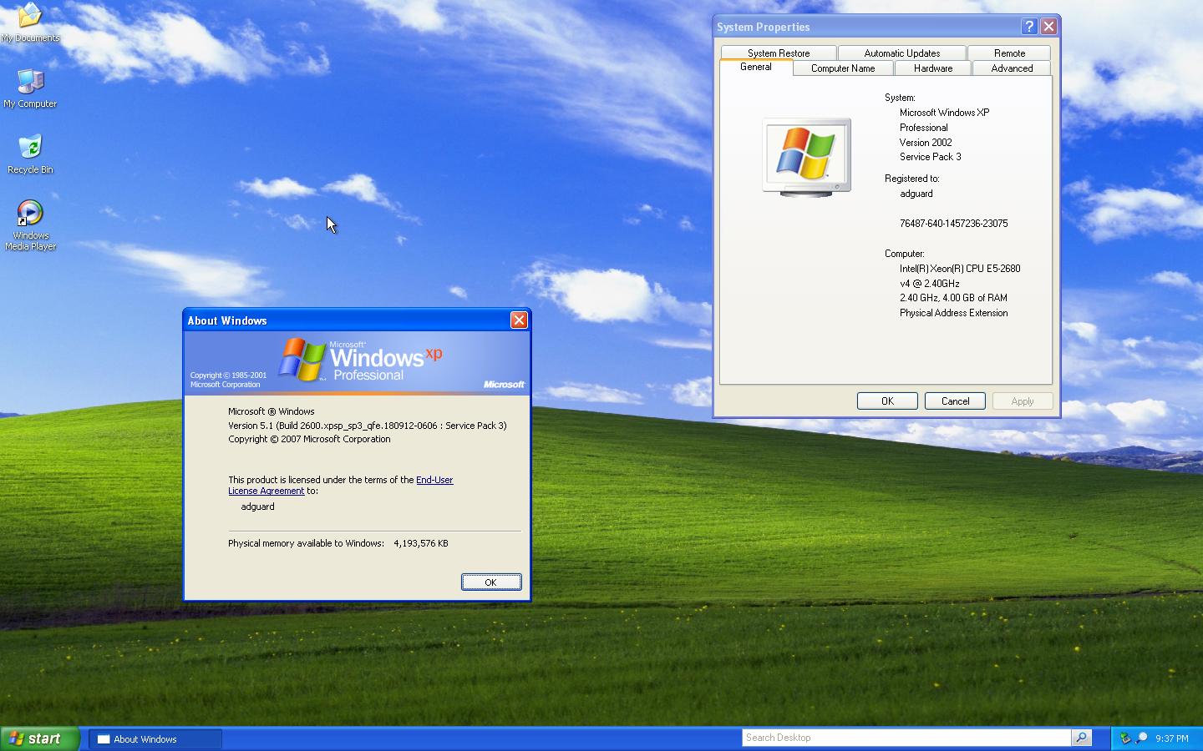The image size is (1203, 751).
Task: Click the network connection tray icon
Action: 1125,738
